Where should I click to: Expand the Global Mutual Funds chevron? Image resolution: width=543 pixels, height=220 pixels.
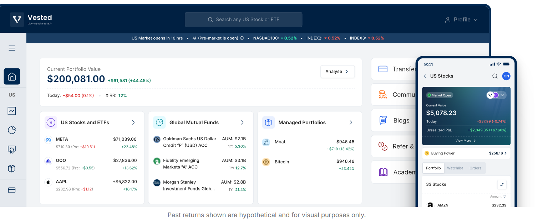pyautogui.click(x=242, y=122)
